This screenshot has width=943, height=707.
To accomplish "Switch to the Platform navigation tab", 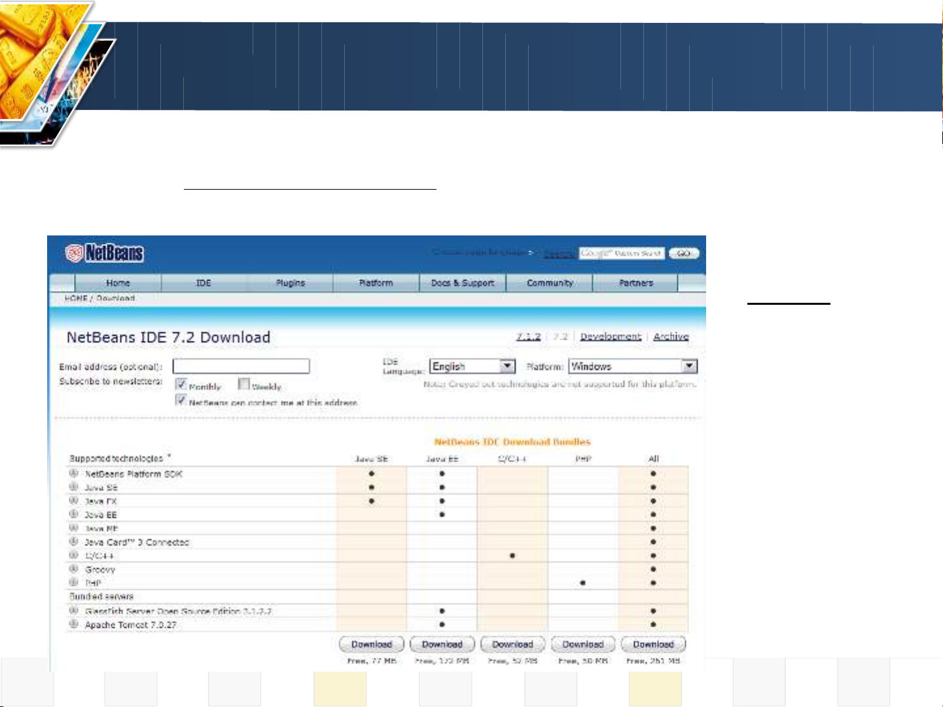I will pyautogui.click(x=376, y=283).
